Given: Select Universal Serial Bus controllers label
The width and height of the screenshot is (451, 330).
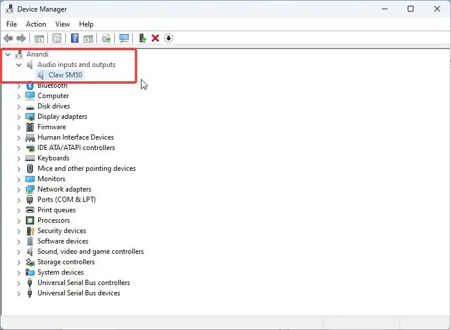Looking at the screenshot, I should point(84,283).
